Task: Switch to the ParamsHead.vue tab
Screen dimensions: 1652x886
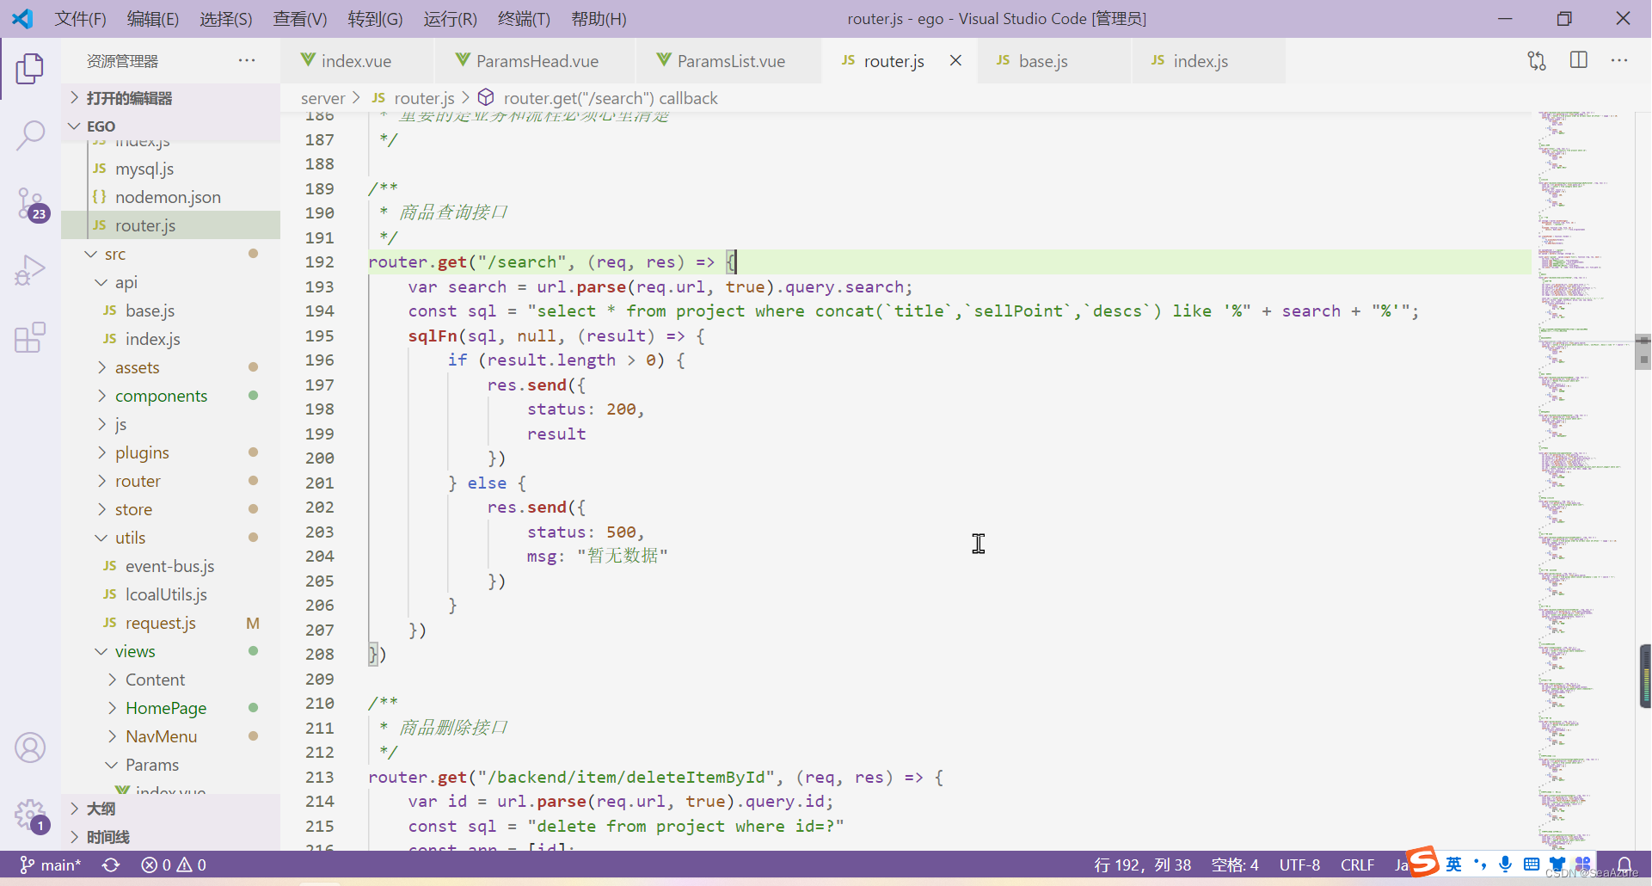Action: 536,61
